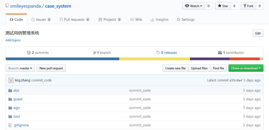Image resolution: width=269 pixels, height=130 pixels.
Task: Click the orange-red language bar segment
Action: 245,59
